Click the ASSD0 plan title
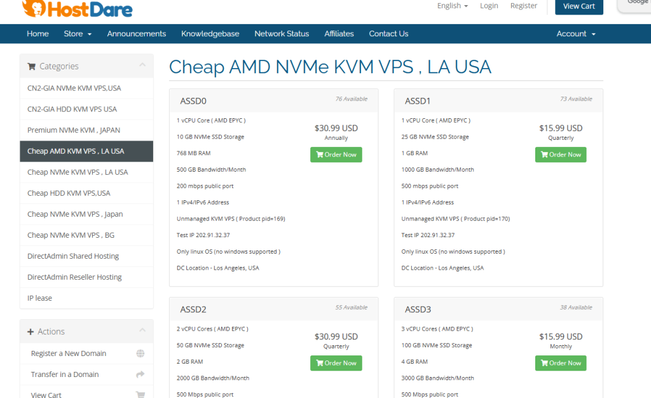Image resolution: width=651 pixels, height=398 pixels. coord(193,101)
